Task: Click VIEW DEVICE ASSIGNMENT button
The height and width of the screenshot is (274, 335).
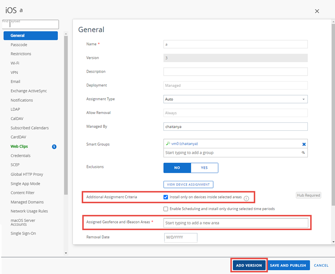Action: point(188,185)
